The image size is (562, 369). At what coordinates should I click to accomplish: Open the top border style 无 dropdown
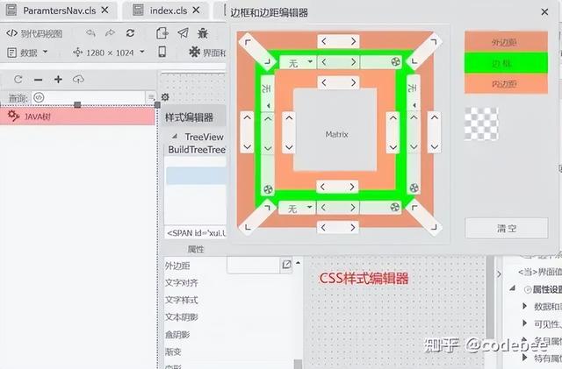coord(298,62)
